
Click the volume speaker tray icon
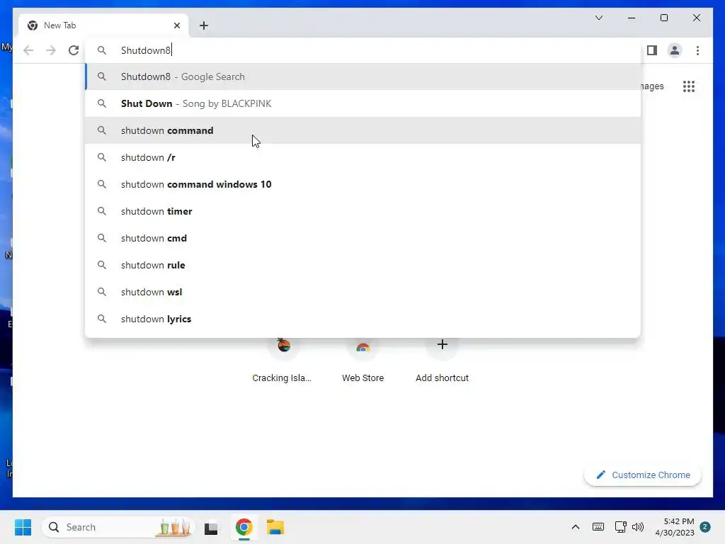tap(638, 527)
